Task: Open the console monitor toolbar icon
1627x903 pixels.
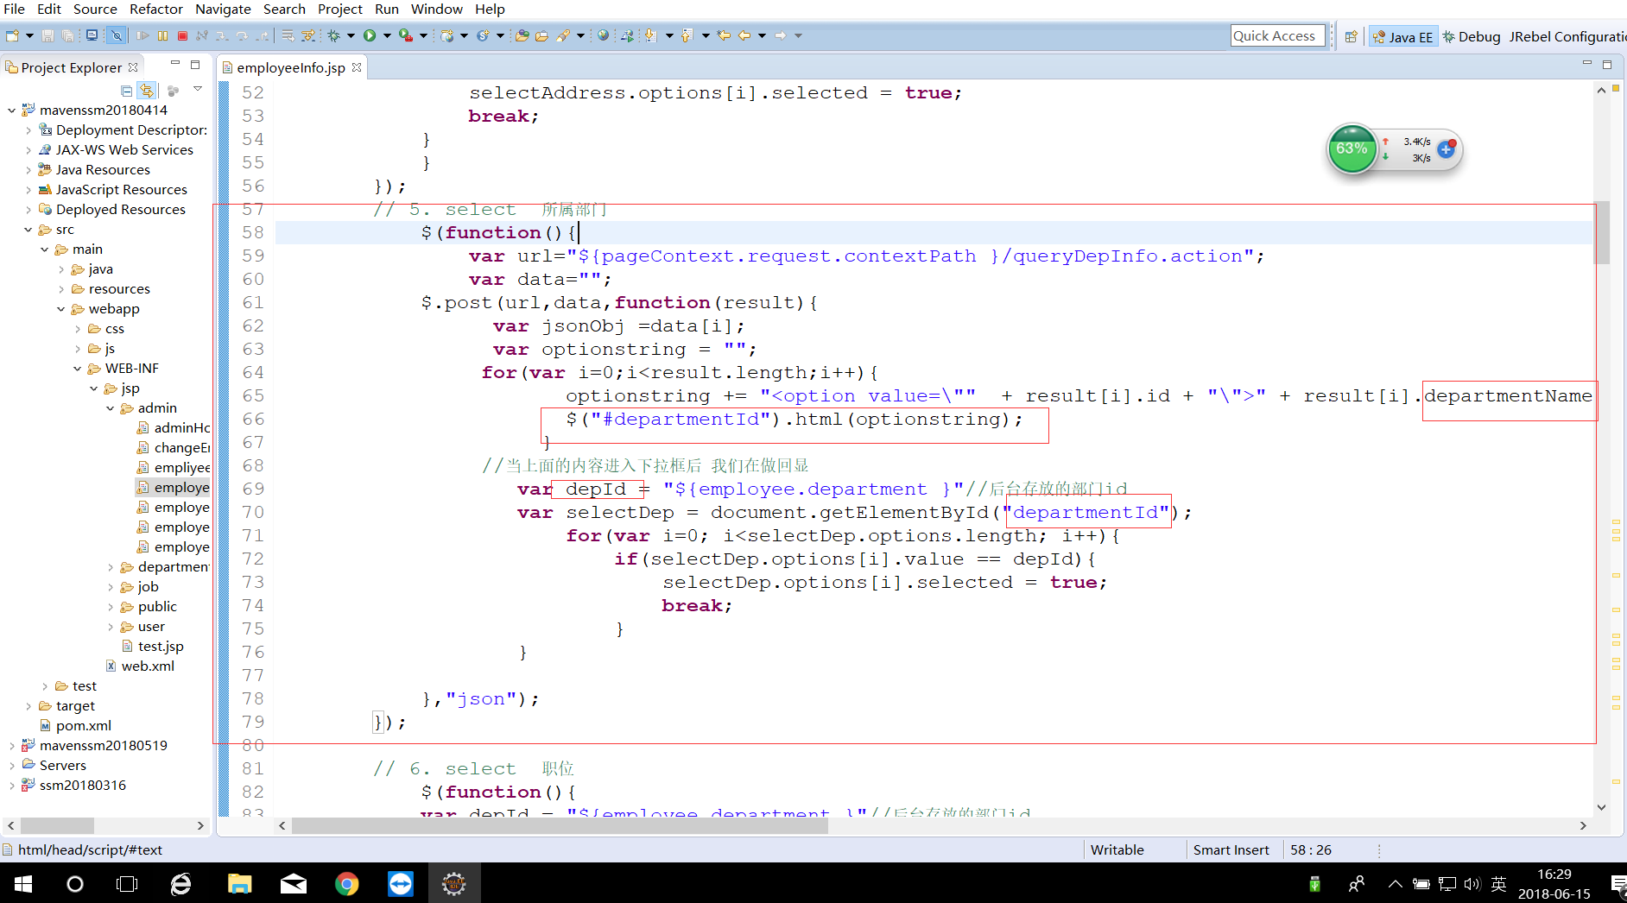Action: click(x=92, y=35)
